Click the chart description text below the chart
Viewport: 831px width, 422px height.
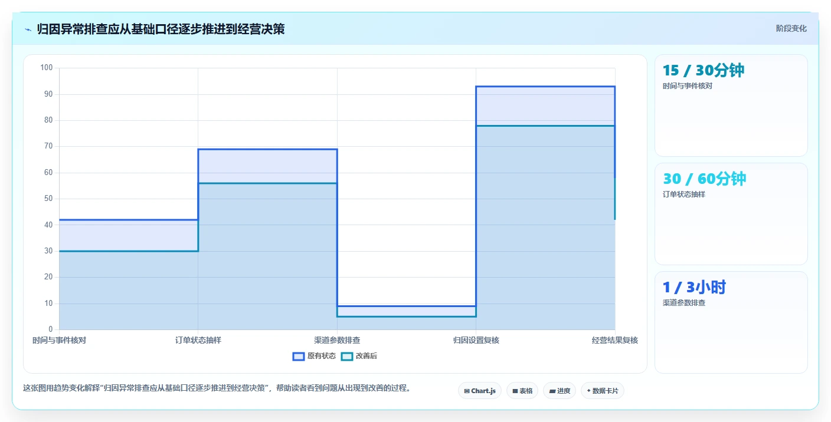[217, 388]
